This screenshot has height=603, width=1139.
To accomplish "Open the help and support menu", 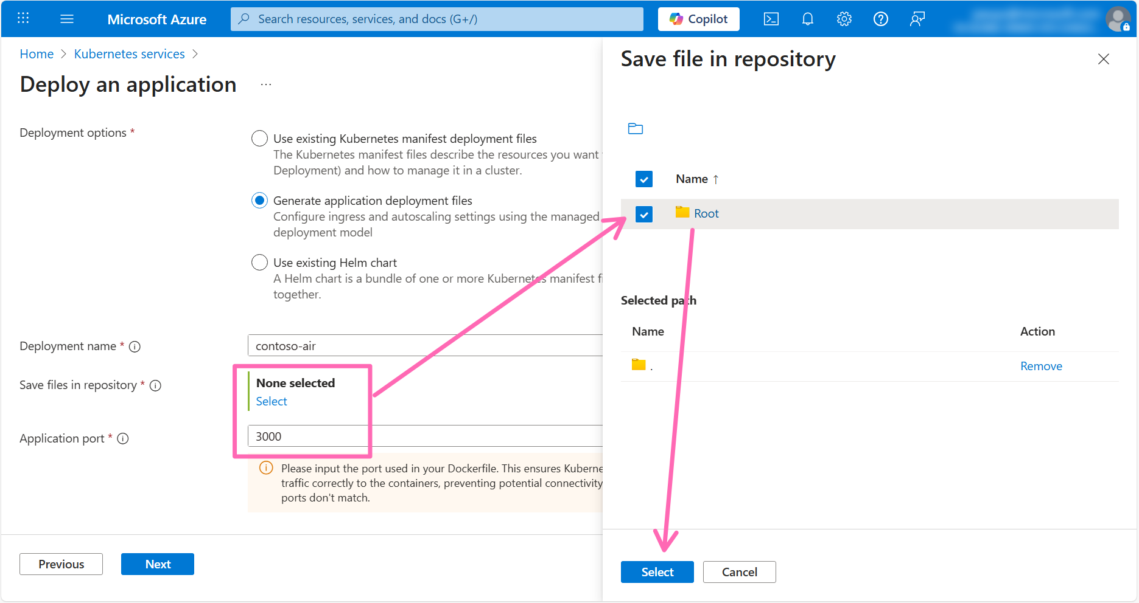I will (880, 19).
